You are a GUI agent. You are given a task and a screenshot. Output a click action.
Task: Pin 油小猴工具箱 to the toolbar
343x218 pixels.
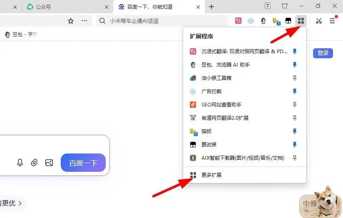(x=295, y=78)
